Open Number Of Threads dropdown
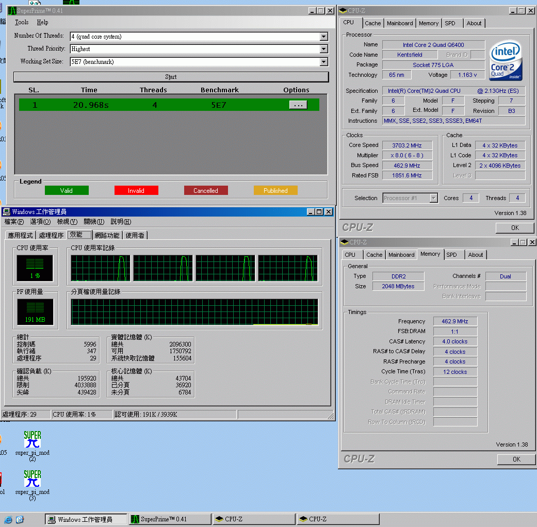Screen dimensions: 537x527 pos(323,37)
